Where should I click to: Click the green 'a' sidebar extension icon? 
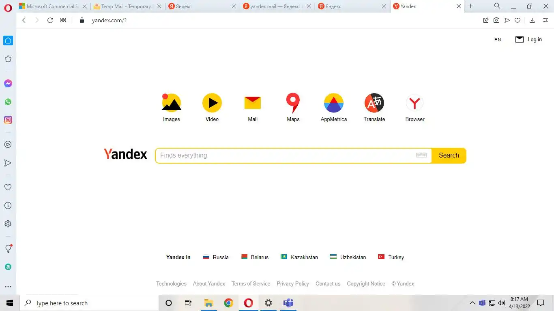pyautogui.click(x=8, y=267)
